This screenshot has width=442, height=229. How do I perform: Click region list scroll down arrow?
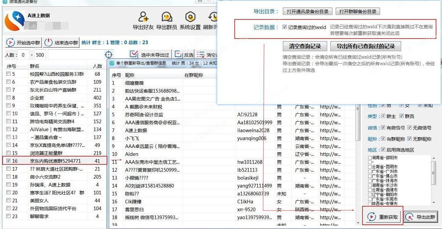click(x=434, y=202)
